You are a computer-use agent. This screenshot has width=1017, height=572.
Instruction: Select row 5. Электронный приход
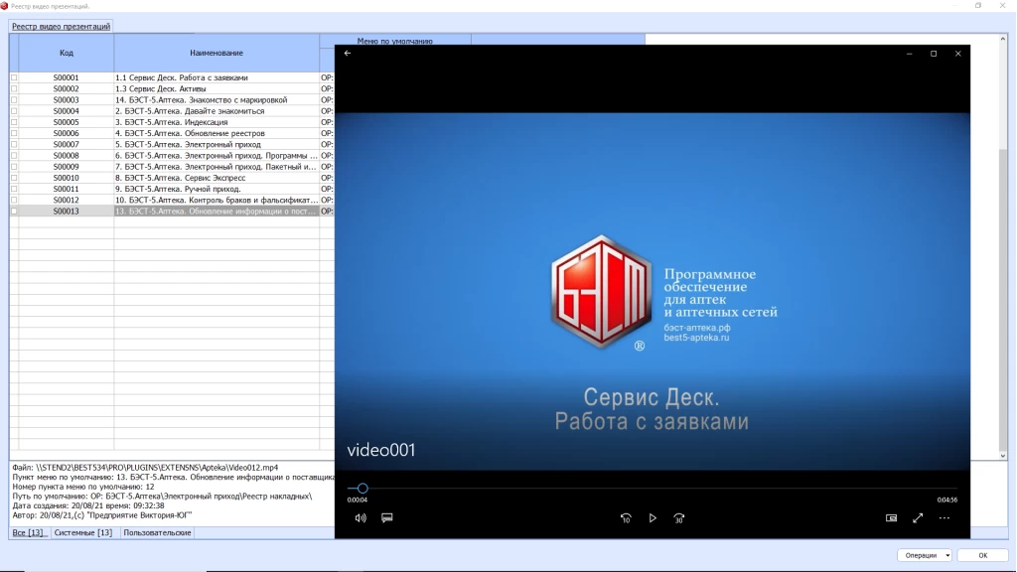coord(217,145)
